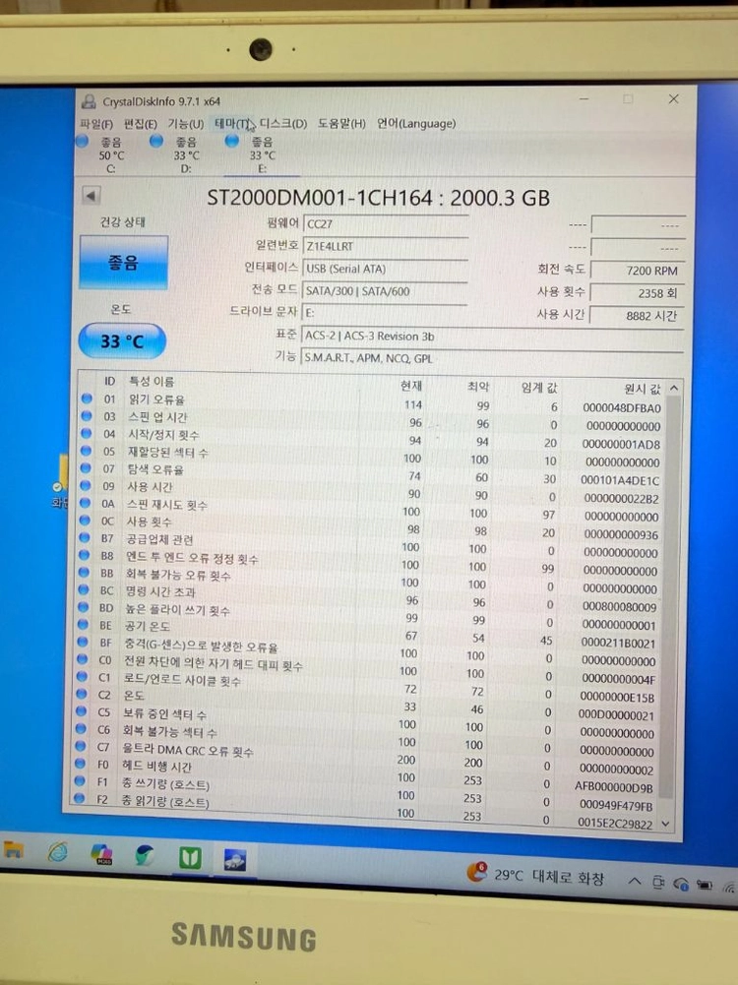The height and width of the screenshot is (985, 738).
Task: Go to previous disk with left arrow
Action: [92, 196]
